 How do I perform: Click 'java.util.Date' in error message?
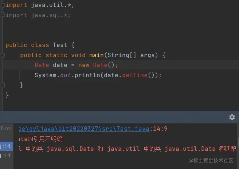point(190,149)
